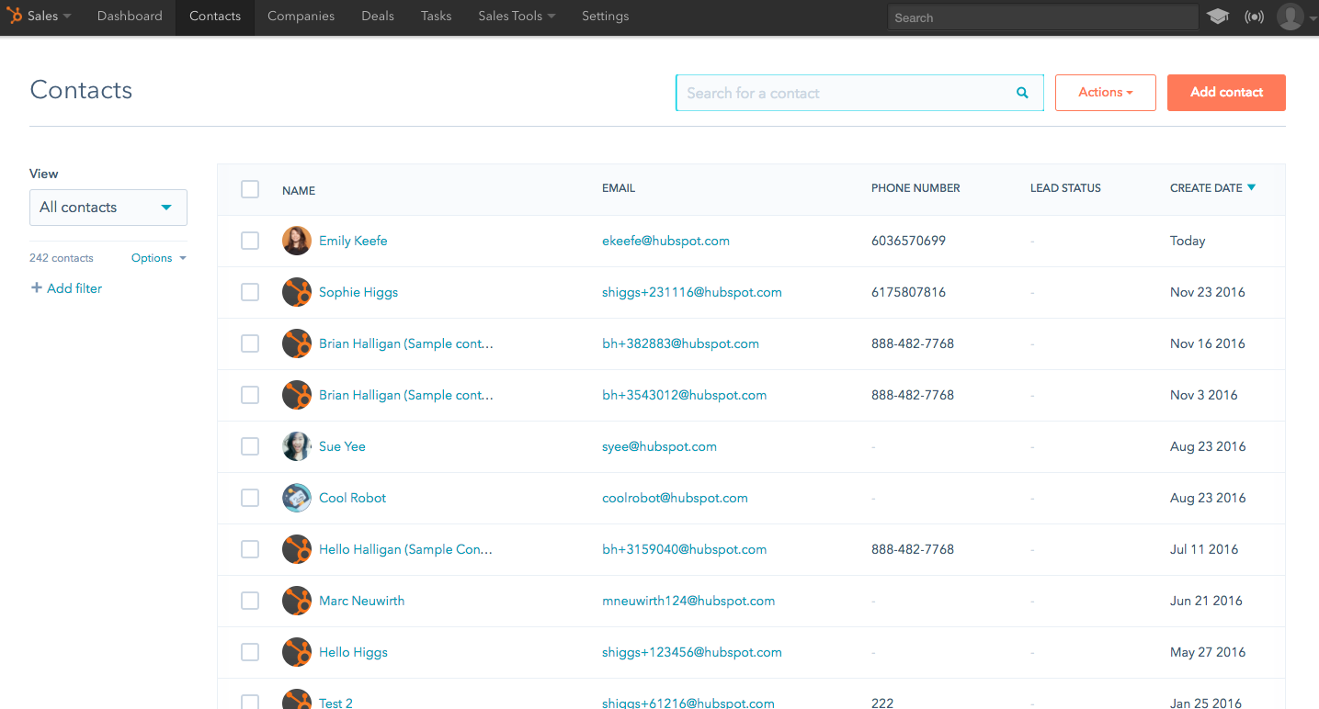Image resolution: width=1319 pixels, height=709 pixels.
Task: Open the Academy graduation cap icon
Action: point(1218,17)
